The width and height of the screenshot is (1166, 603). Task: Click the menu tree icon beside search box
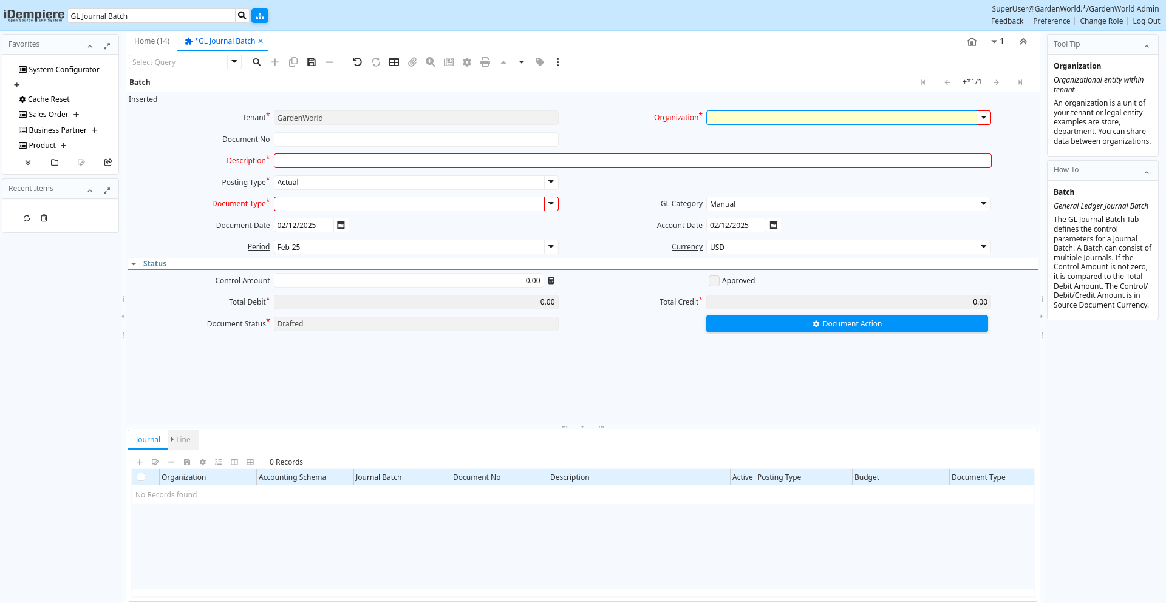pos(260,16)
